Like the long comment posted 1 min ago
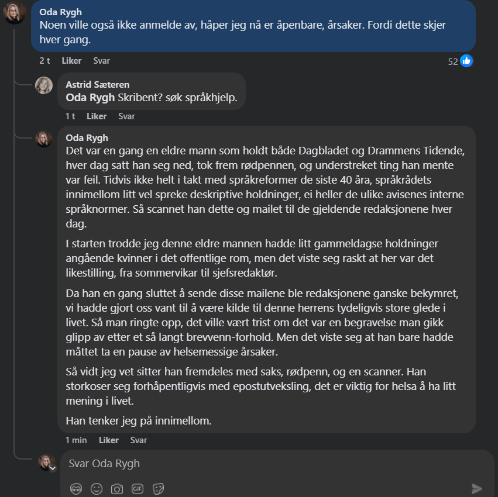Viewport: 498px width, 497px height. pos(109,440)
